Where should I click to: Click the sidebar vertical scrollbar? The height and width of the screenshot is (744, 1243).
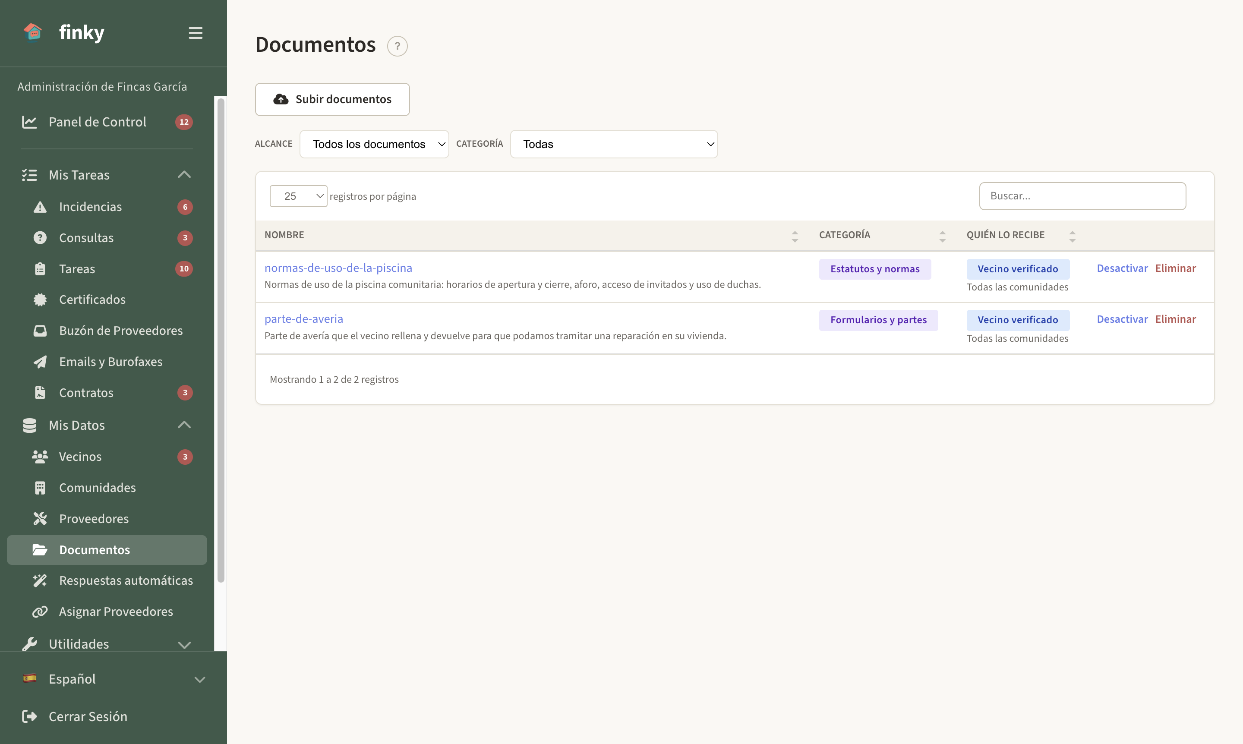tap(221, 340)
